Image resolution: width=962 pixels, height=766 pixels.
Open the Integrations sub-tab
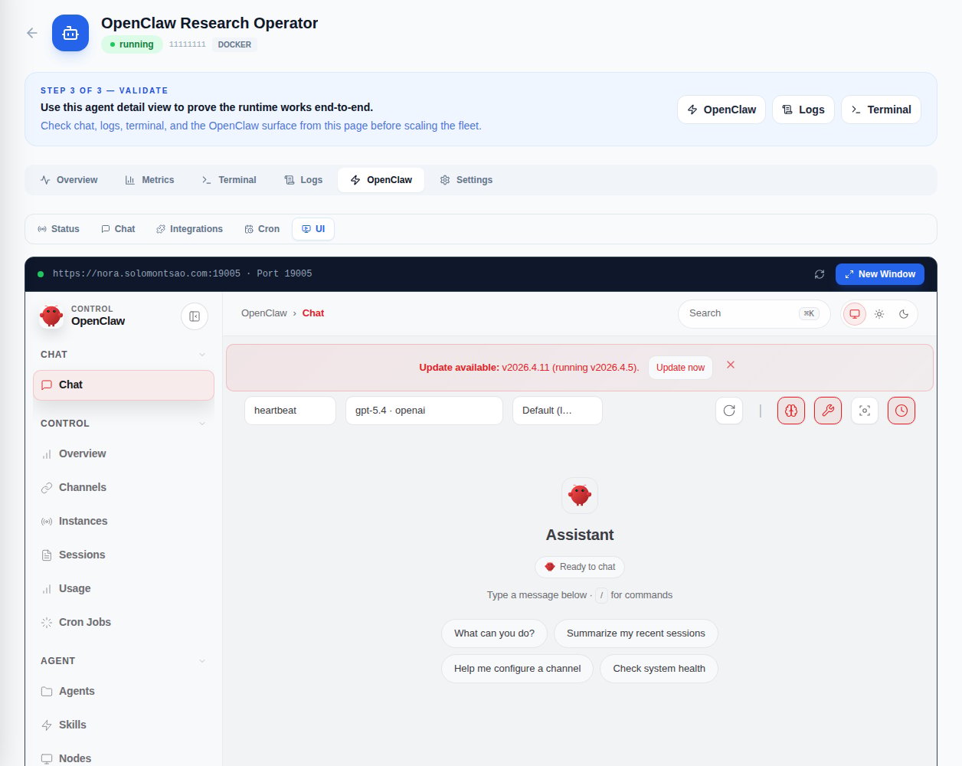tap(189, 229)
